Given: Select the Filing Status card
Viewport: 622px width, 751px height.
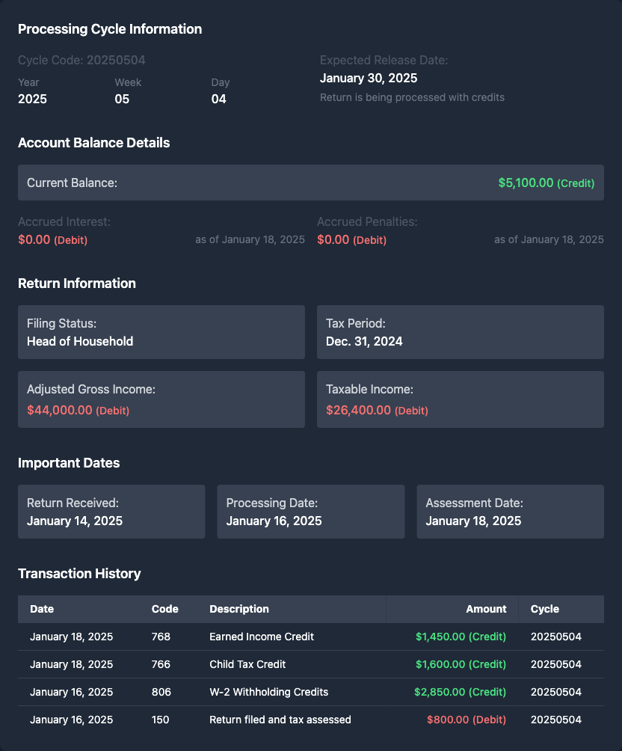Looking at the screenshot, I should [161, 332].
